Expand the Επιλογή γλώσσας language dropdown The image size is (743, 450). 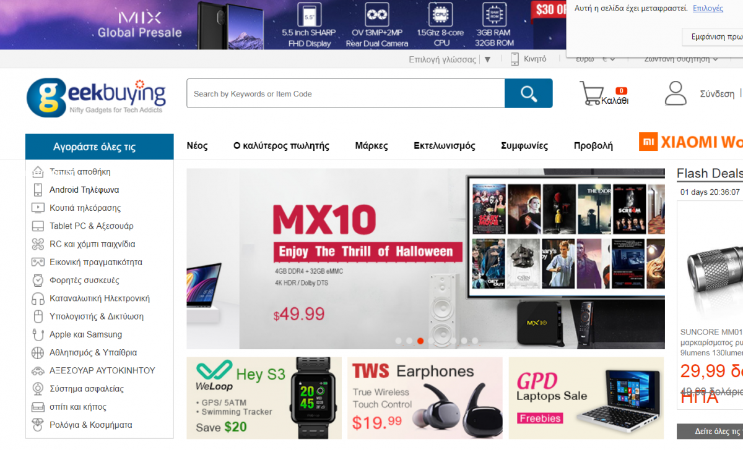450,59
